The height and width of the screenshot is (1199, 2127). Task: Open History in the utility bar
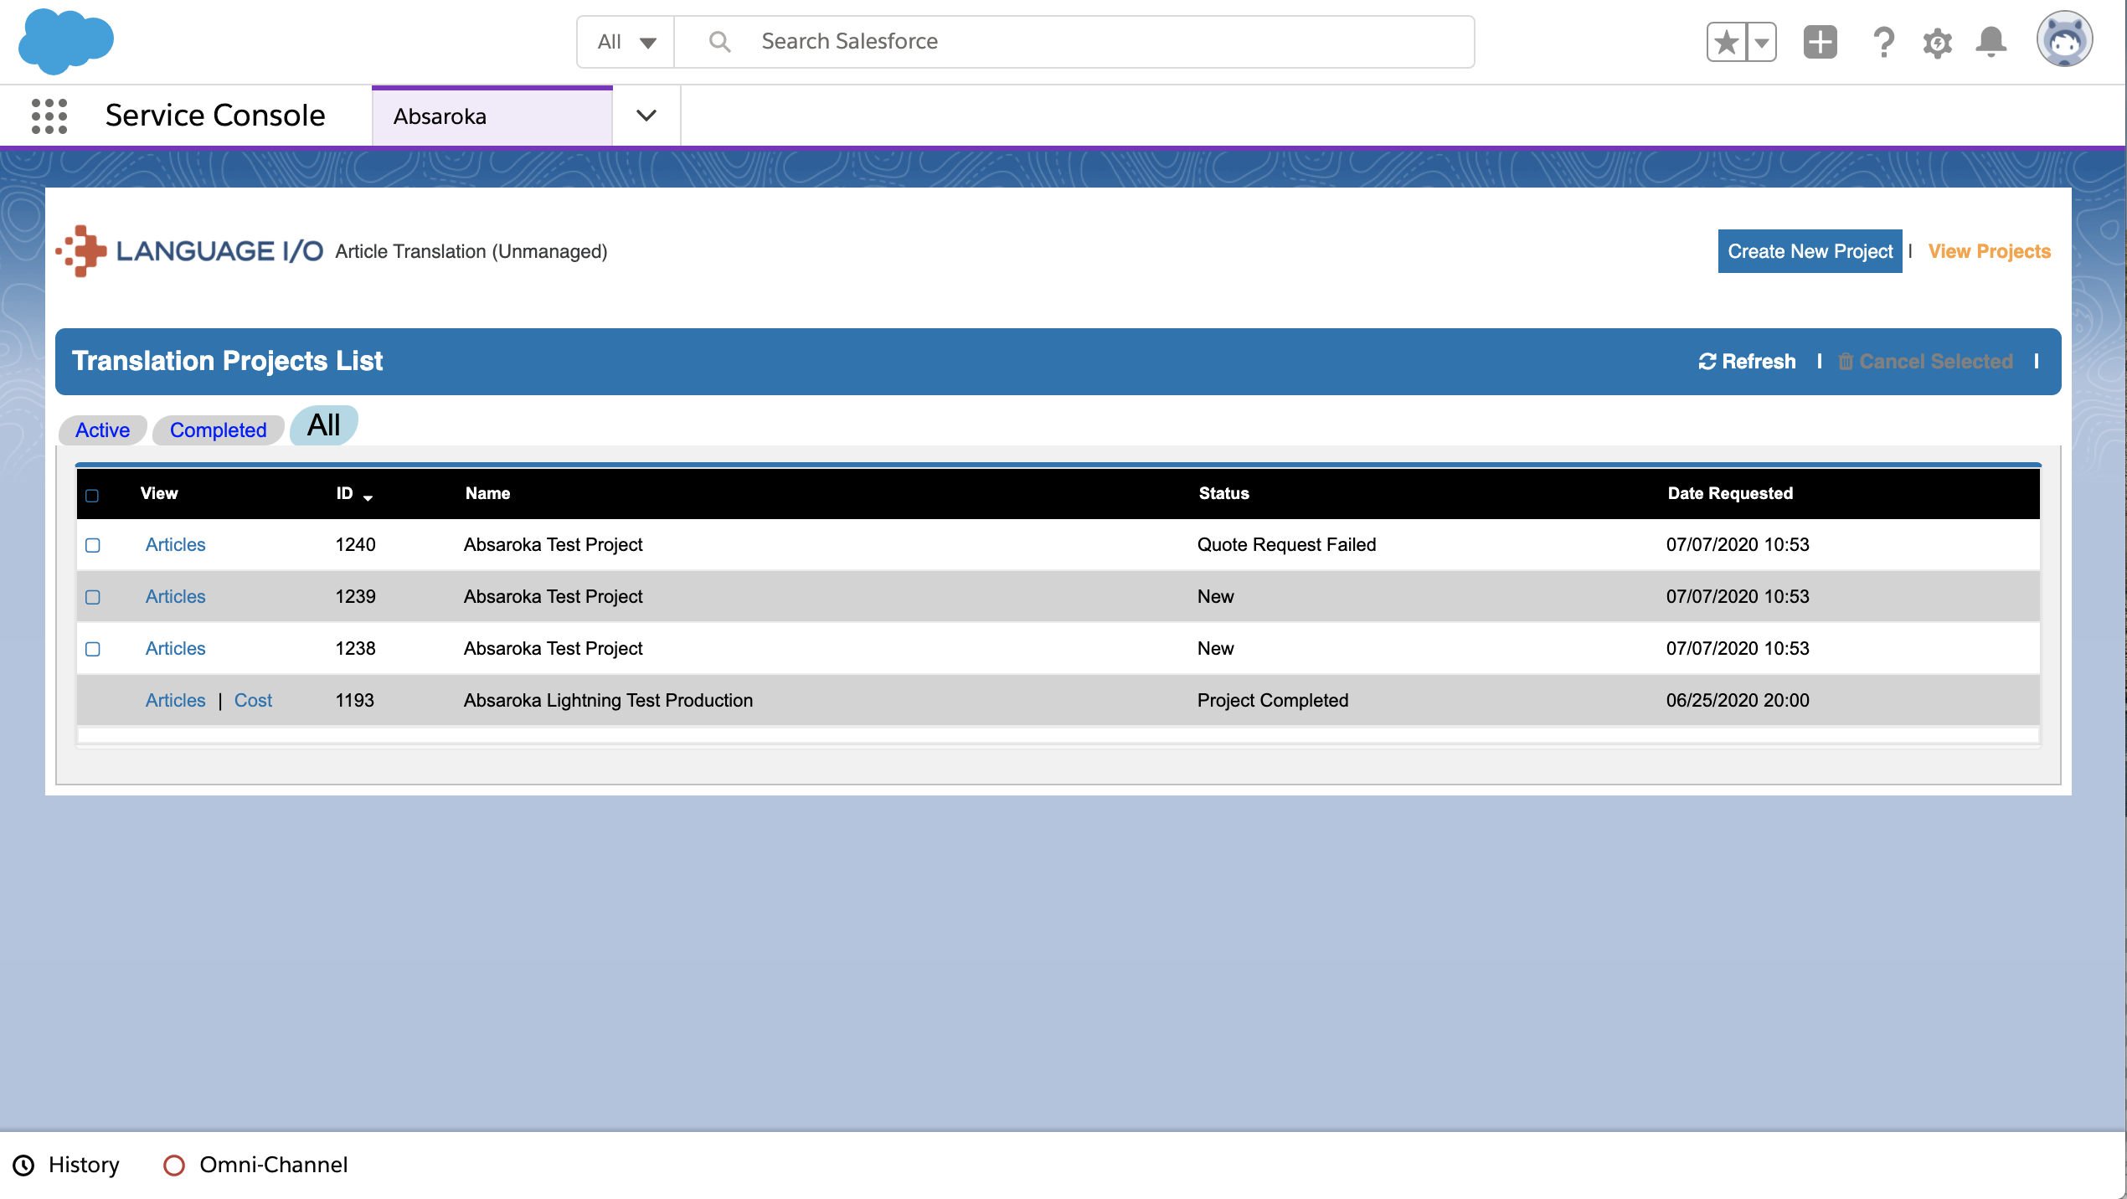67,1165
